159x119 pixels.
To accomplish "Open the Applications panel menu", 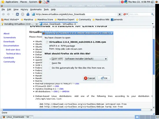I will point(12,2).
